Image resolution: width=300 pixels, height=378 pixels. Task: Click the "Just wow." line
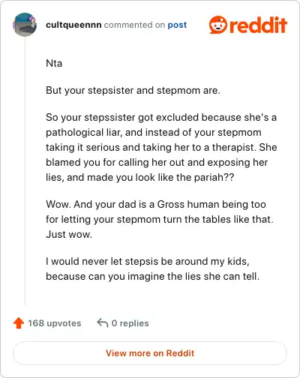point(69,234)
